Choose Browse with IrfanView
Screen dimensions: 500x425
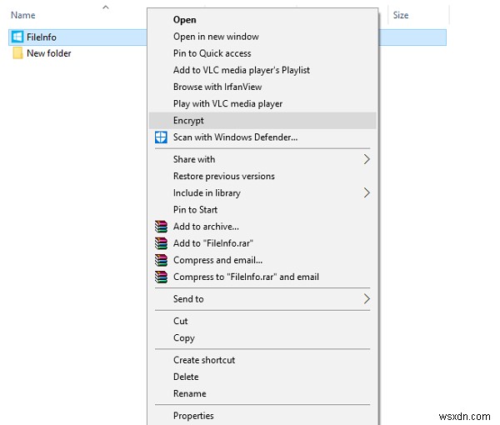(262, 87)
